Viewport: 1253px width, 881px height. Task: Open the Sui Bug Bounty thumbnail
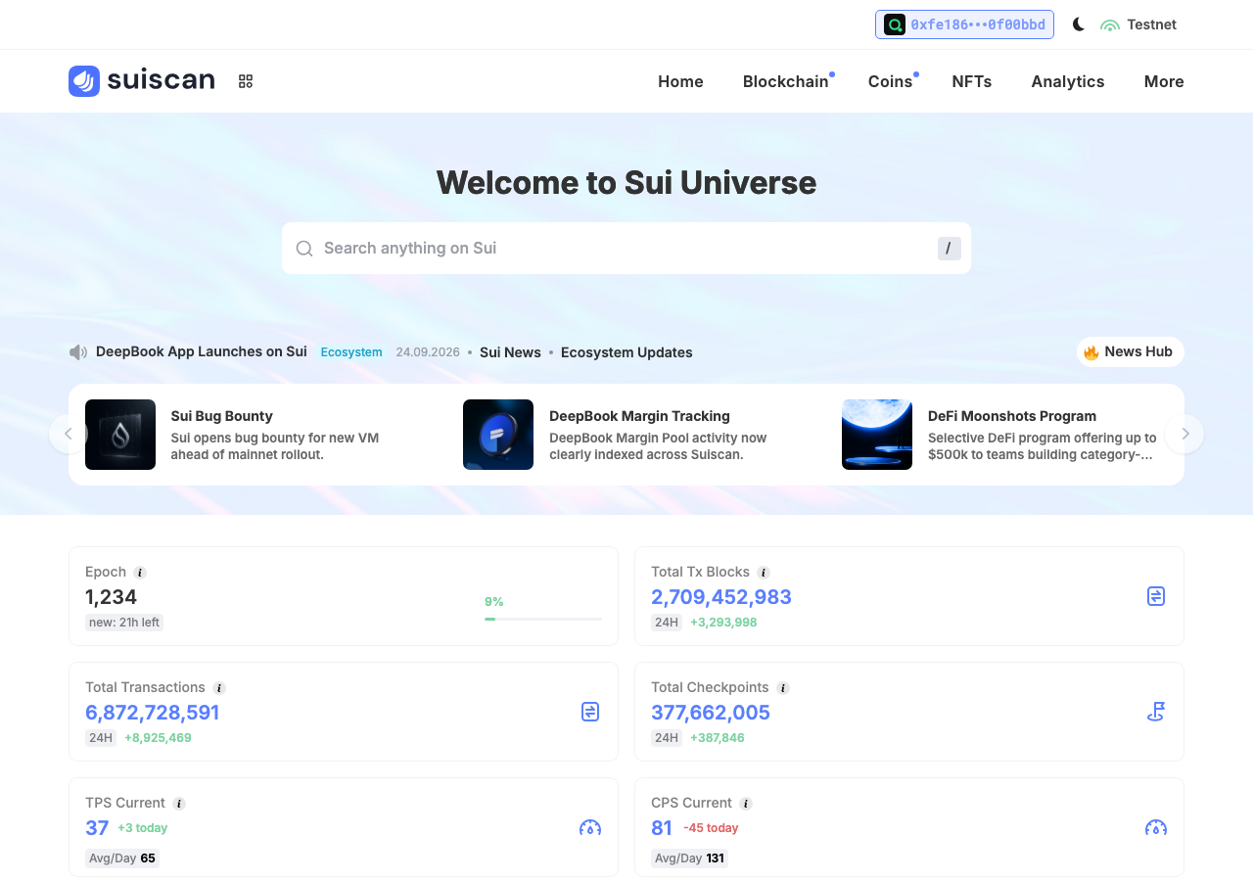pos(120,435)
